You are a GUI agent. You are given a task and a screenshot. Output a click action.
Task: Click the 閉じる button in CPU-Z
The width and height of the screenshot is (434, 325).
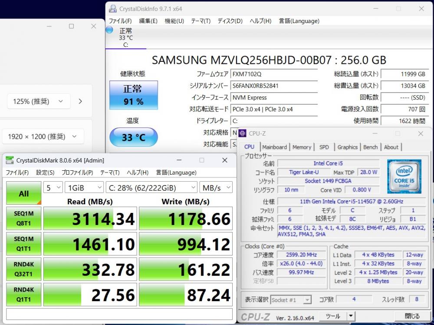pyautogui.click(x=412, y=316)
